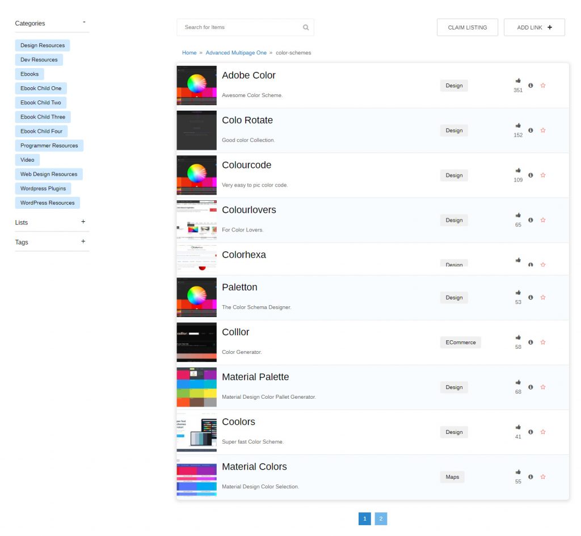
Task: Open the Coolors listing title
Action: point(239,422)
